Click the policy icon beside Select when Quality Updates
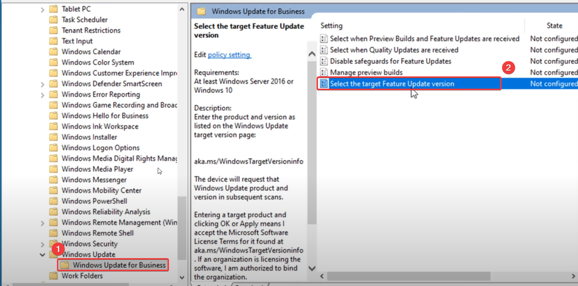The image size is (578, 286). pyautogui.click(x=324, y=50)
